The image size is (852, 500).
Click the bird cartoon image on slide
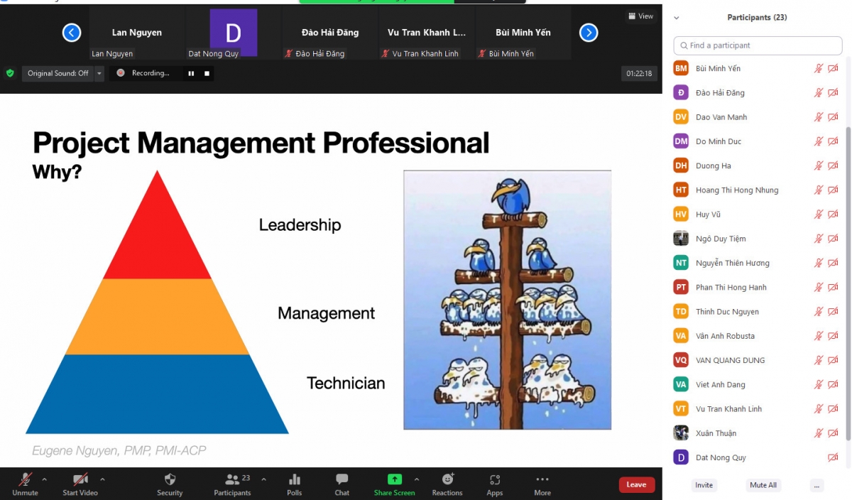(x=508, y=300)
